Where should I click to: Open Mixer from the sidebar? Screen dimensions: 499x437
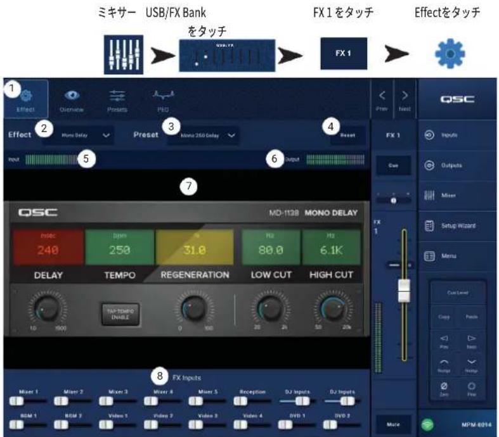coord(457,196)
